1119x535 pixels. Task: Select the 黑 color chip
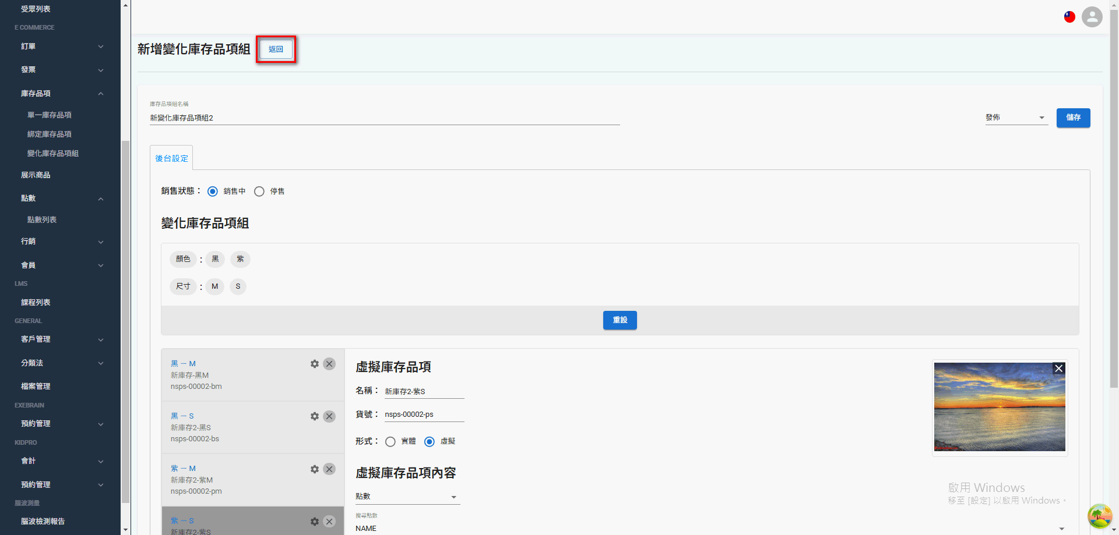[215, 259]
